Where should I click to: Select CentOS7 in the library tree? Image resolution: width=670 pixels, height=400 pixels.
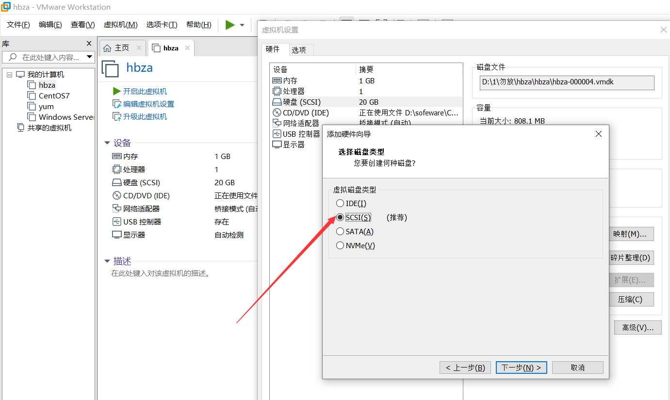pyautogui.click(x=54, y=96)
